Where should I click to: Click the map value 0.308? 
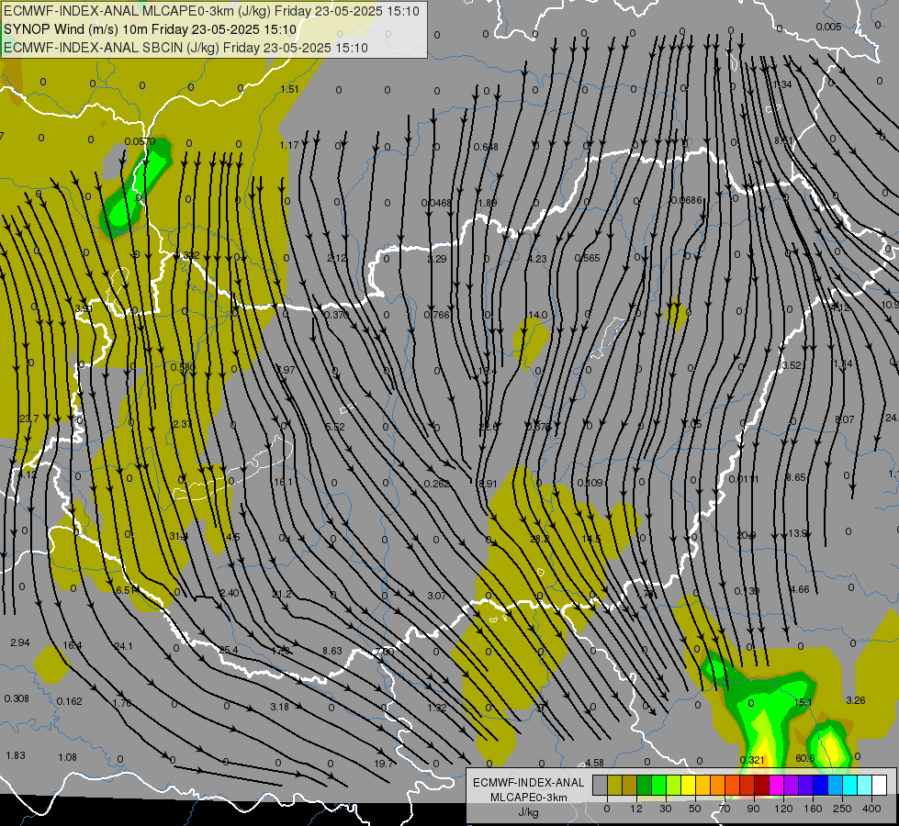pos(17,698)
